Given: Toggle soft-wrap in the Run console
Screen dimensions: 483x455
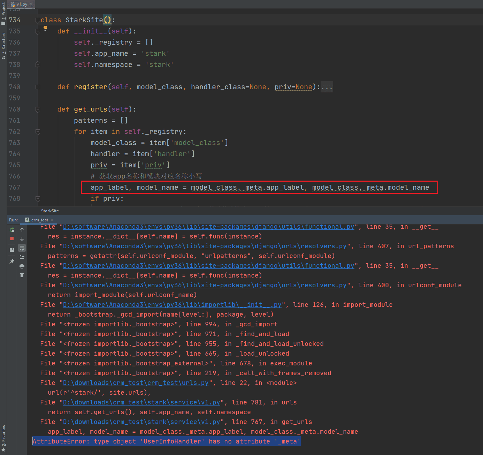Looking at the screenshot, I should 22,248.
